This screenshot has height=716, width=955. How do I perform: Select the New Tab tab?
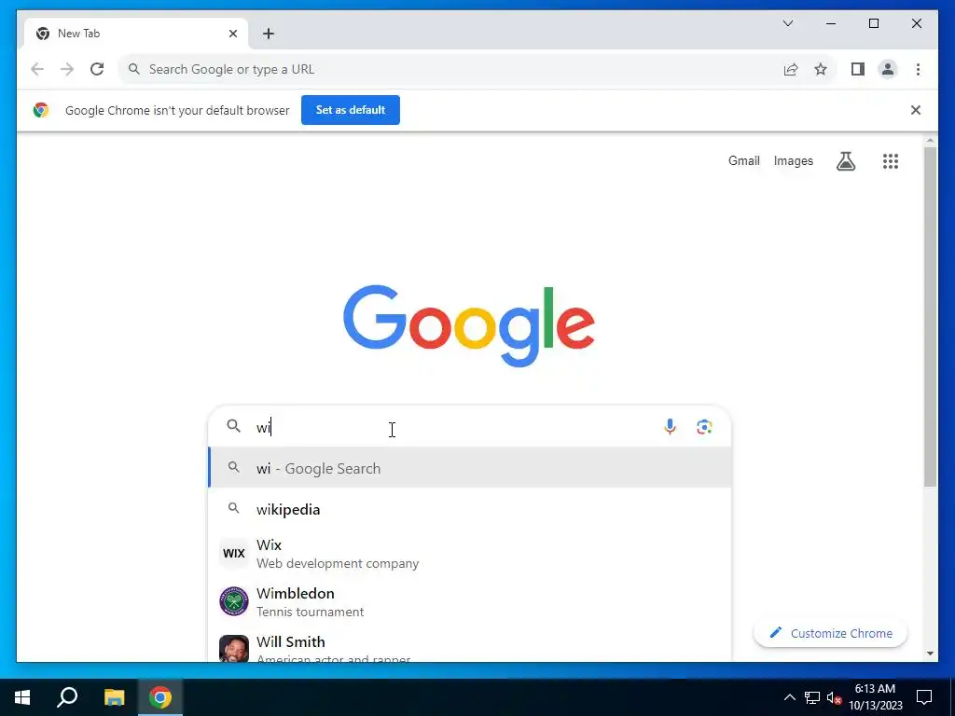click(x=136, y=34)
